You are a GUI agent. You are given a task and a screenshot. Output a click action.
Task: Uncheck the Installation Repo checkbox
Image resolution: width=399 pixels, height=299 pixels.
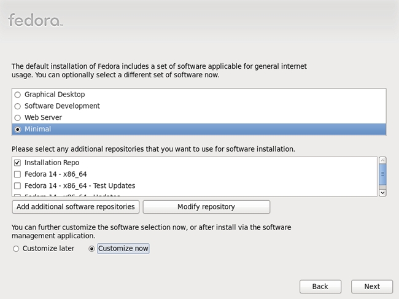click(17, 163)
